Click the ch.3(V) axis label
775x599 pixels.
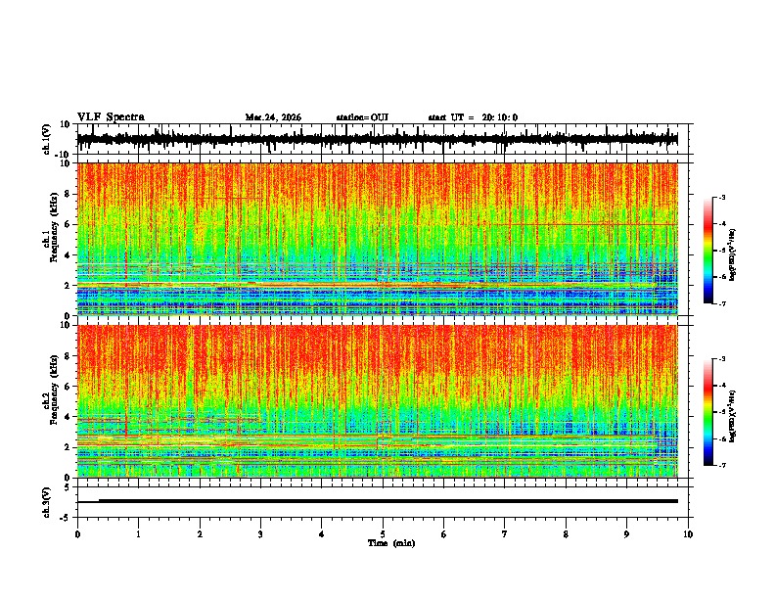click(x=47, y=502)
